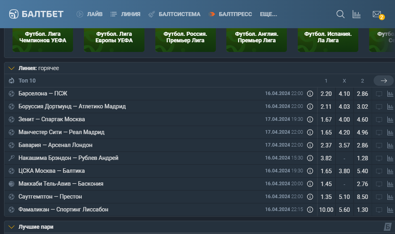Screen dimensions: 395x234
Task: Open statistics chart for Барселона — ПСЖ
Action: [x=390, y=94]
